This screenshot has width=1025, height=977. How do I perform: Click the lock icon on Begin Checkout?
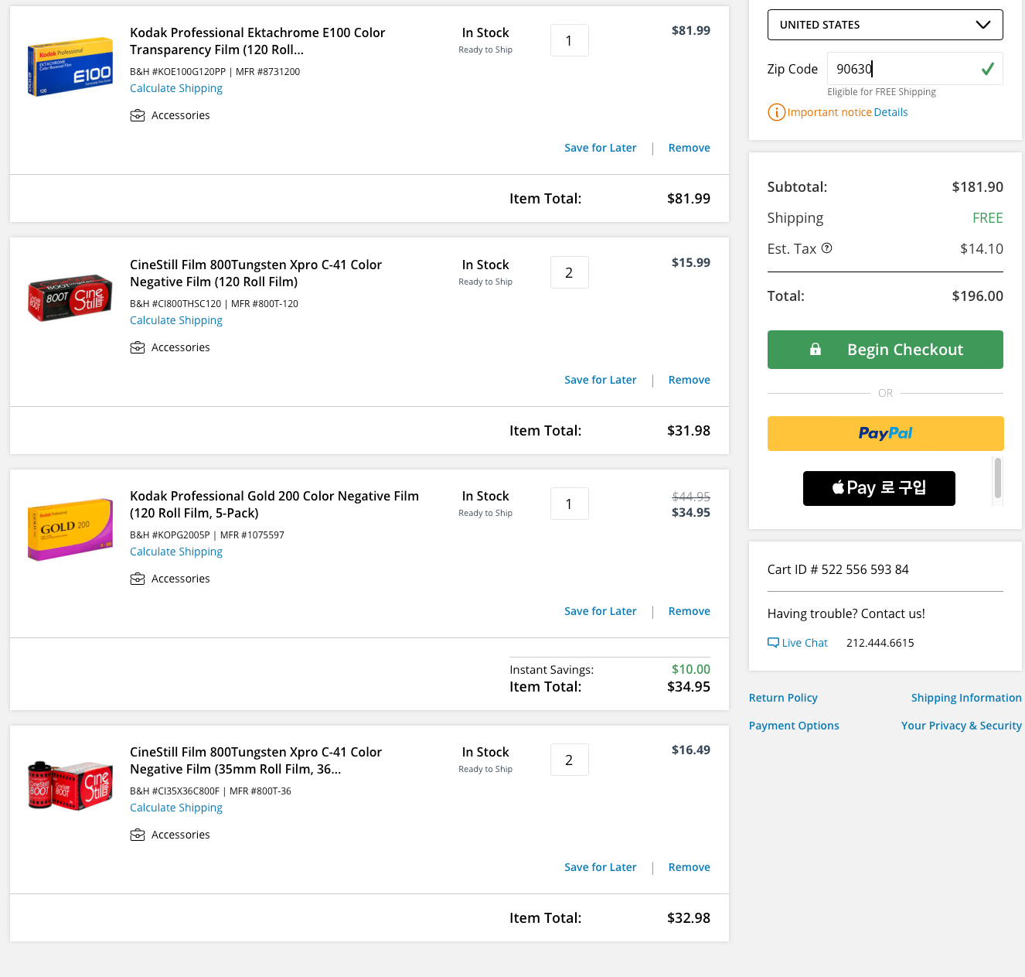pyautogui.click(x=816, y=349)
